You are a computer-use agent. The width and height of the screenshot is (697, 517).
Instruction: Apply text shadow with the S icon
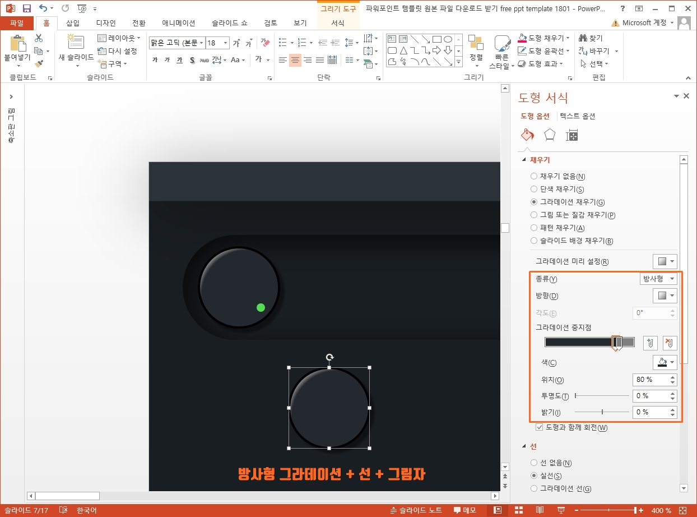tap(192, 60)
